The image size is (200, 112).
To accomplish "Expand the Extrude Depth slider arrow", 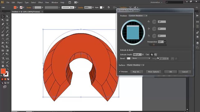I will [x=143, y=54].
